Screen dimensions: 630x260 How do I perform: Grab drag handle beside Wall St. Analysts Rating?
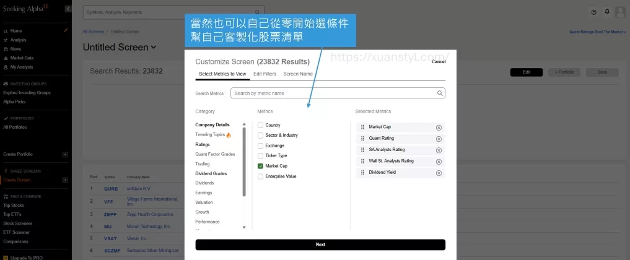coord(362,161)
